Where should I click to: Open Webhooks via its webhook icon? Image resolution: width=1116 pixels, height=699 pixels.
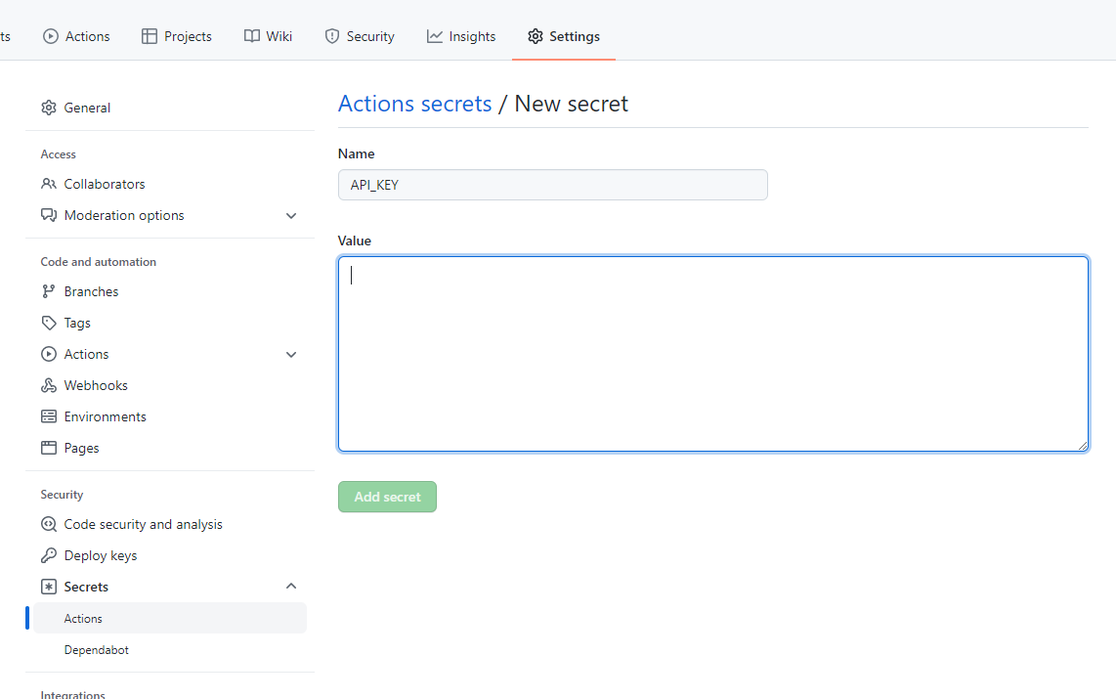48,384
